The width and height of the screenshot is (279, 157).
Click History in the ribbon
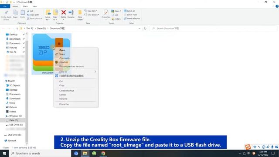[116, 19]
